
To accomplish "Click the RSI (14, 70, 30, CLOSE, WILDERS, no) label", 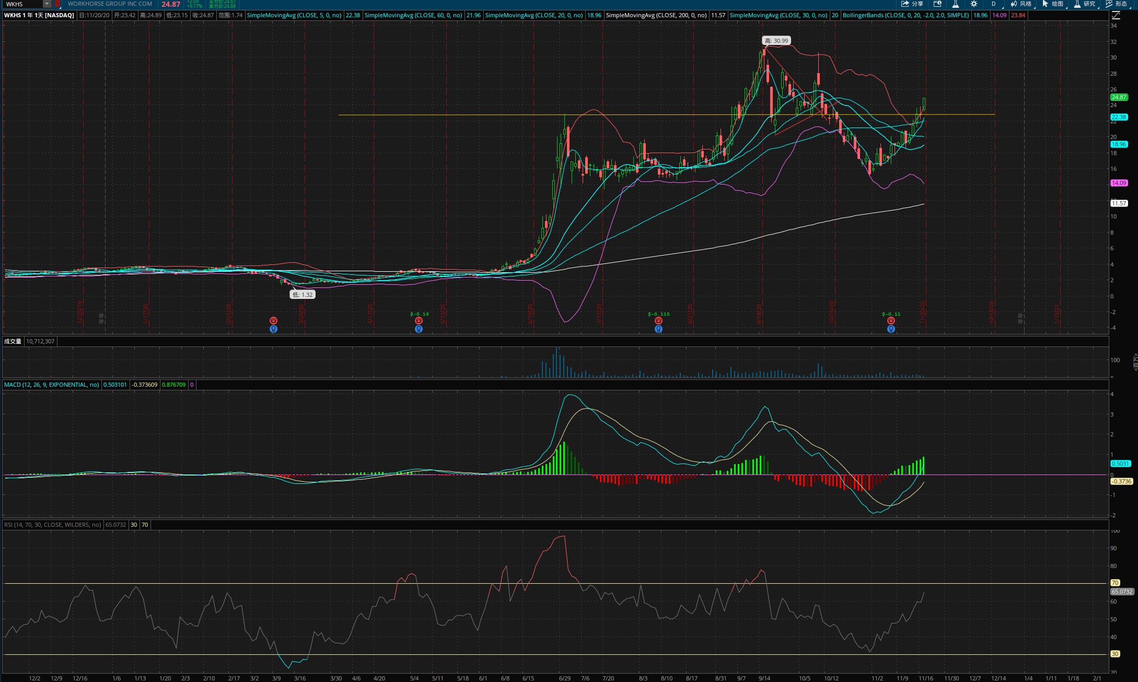I will click(x=53, y=525).
